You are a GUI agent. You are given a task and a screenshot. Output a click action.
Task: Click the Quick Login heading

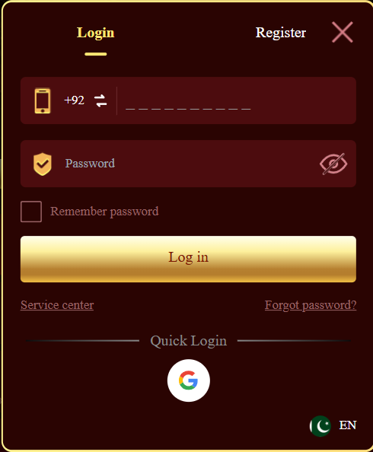pyautogui.click(x=188, y=341)
